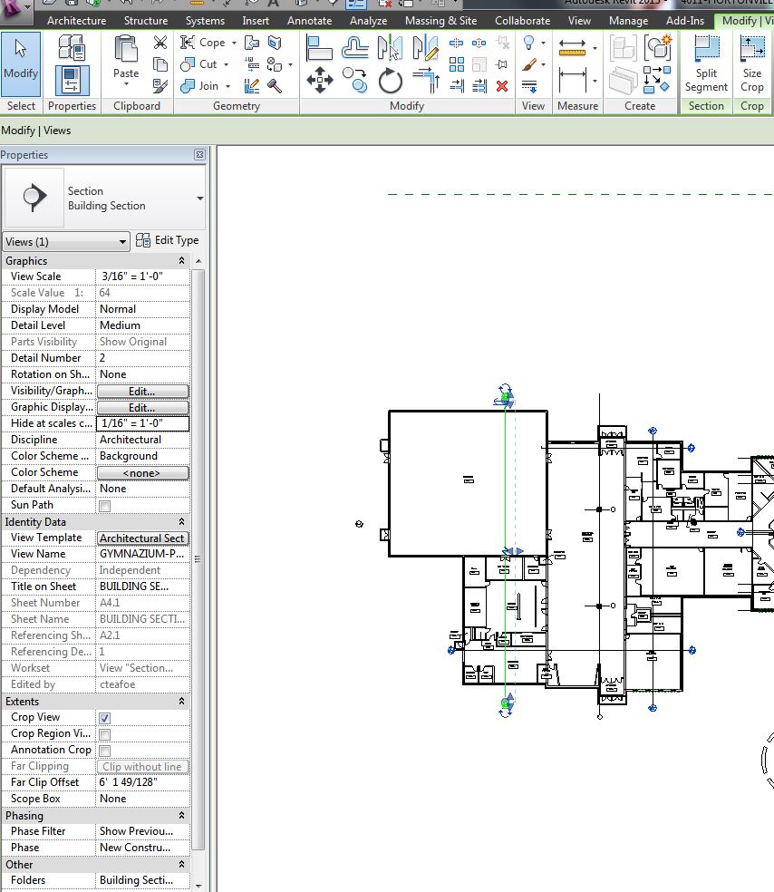The width and height of the screenshot is (774, 892).
Task: Switch to the Annotate ribbon tab
Action: (x=309, y=20)
